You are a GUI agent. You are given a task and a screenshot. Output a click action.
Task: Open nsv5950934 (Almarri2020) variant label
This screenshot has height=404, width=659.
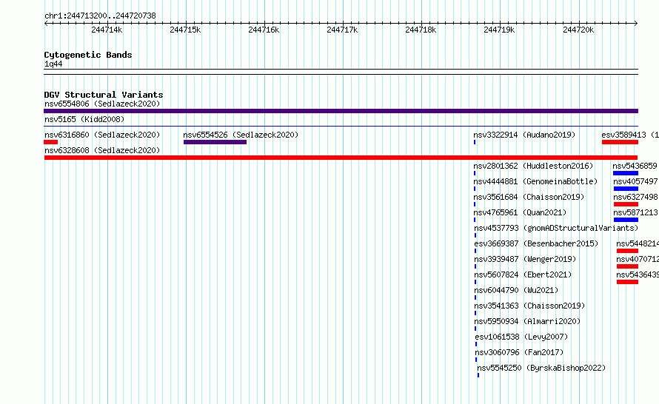point(527,321)
